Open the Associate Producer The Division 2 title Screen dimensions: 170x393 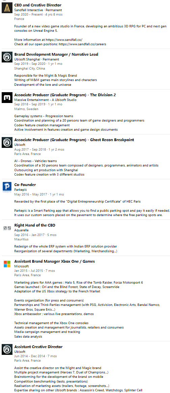click(x=65, y=95)
